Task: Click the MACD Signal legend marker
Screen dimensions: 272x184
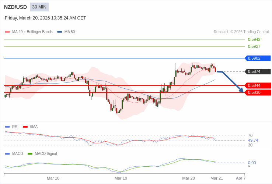Action: (x=30, y=154)
